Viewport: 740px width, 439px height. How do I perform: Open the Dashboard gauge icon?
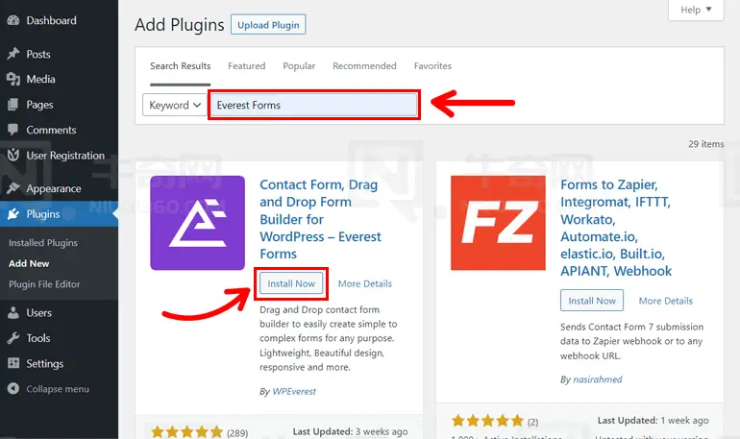[13, 20]
